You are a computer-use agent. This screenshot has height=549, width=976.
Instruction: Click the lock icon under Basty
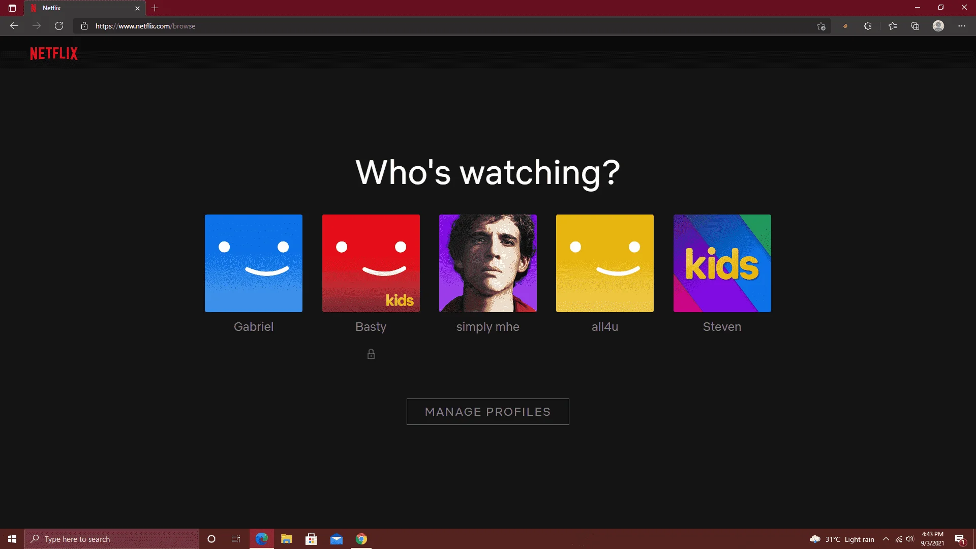click(371, 354)
